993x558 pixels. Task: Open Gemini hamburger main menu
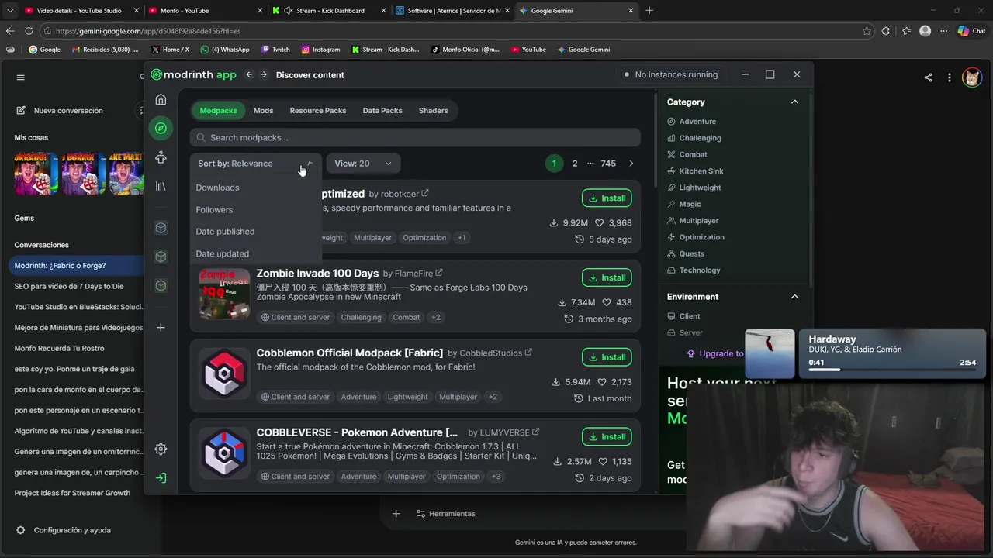pos(21,77)
